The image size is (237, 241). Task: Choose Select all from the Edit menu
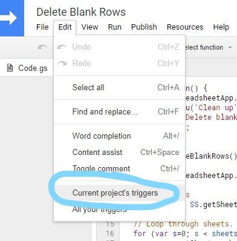(119, 88)
